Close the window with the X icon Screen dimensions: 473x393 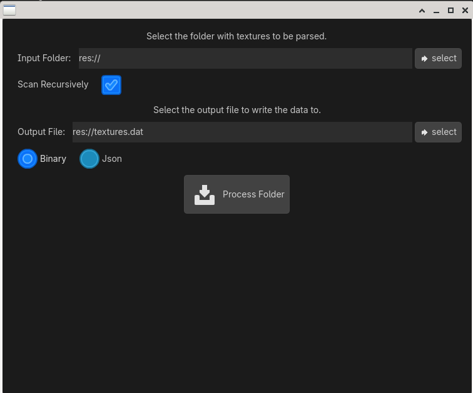point(465,11)
